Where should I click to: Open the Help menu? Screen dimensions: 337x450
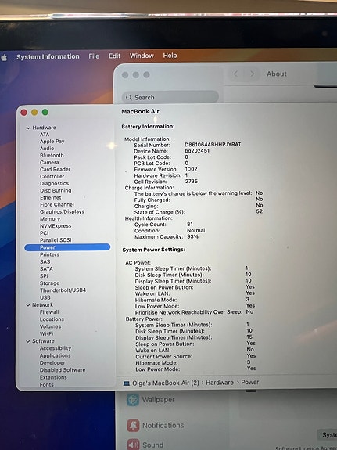tap(170, 56)
